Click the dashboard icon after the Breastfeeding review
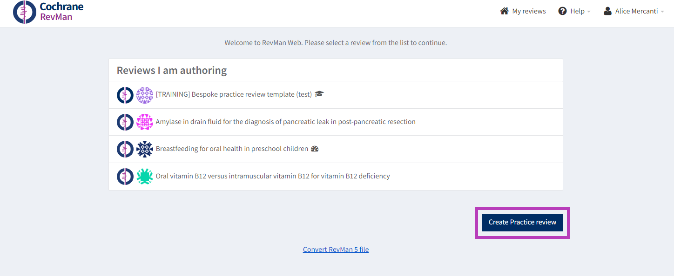Screen dimensions: 674x276 (315, 149)
